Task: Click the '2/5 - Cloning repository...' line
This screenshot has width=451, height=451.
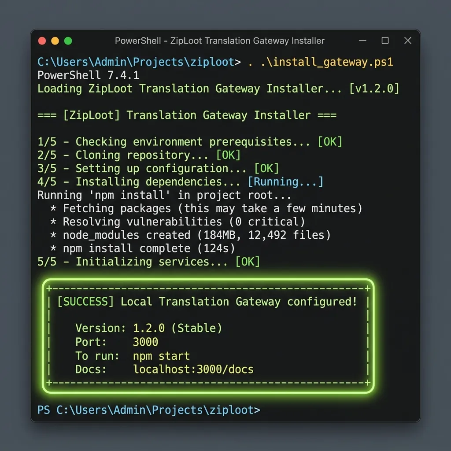Action: click(123, 155)
